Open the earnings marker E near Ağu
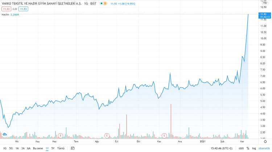This screenshot has height=152, width=272. point(107,136)
